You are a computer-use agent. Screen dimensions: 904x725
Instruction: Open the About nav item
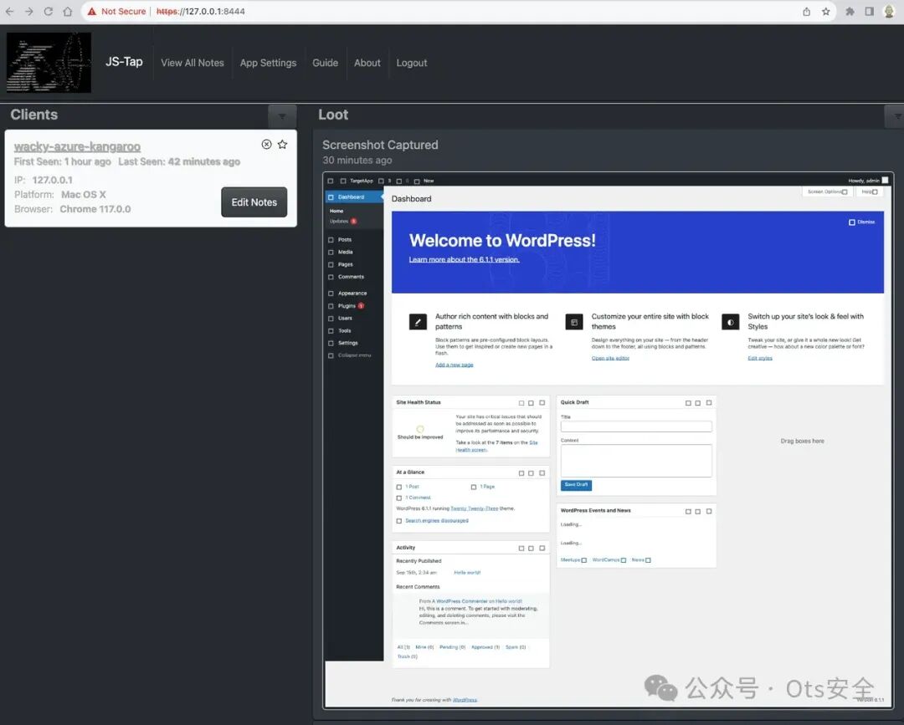click(x=367, y=63)
